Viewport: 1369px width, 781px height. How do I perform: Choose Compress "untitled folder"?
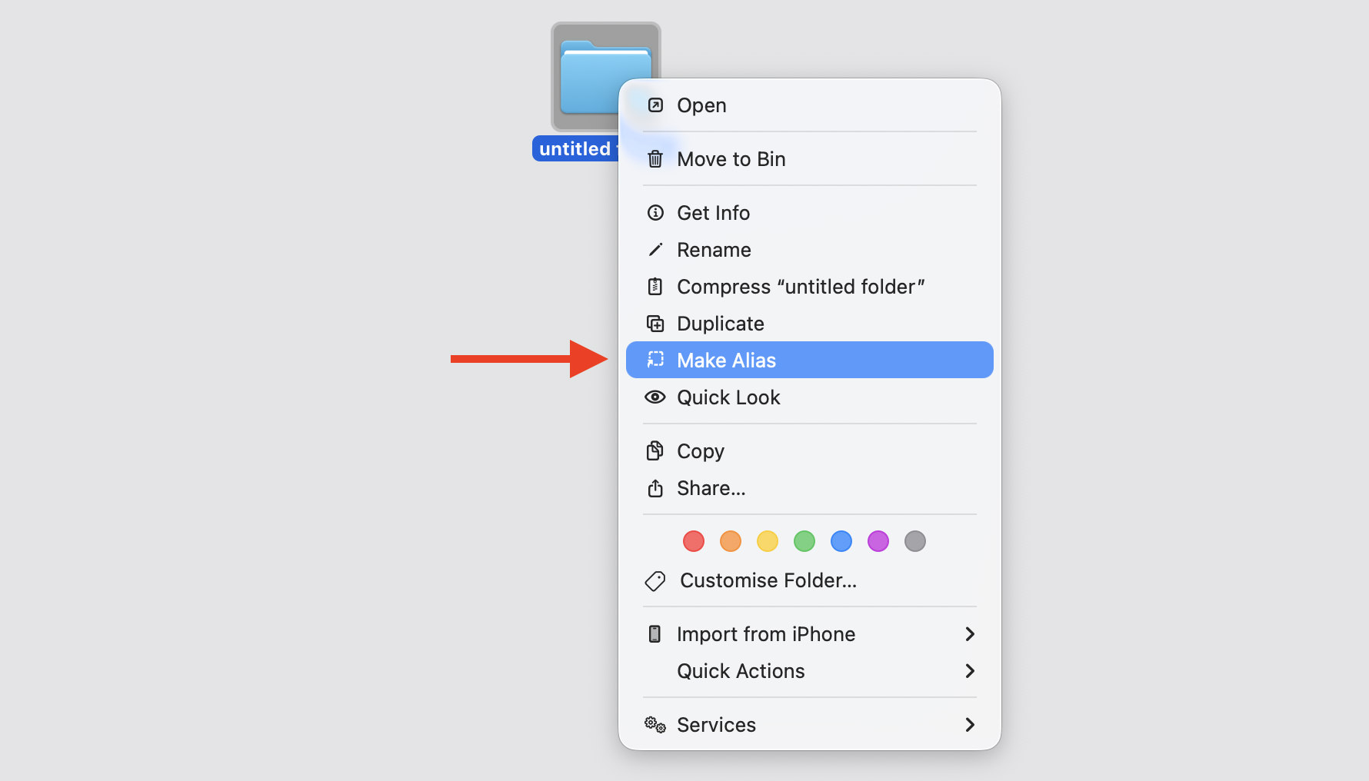(810, 287)
